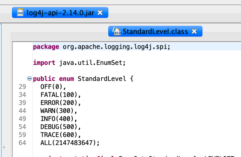Place cursor on the package declaration line

click(101, 47)
